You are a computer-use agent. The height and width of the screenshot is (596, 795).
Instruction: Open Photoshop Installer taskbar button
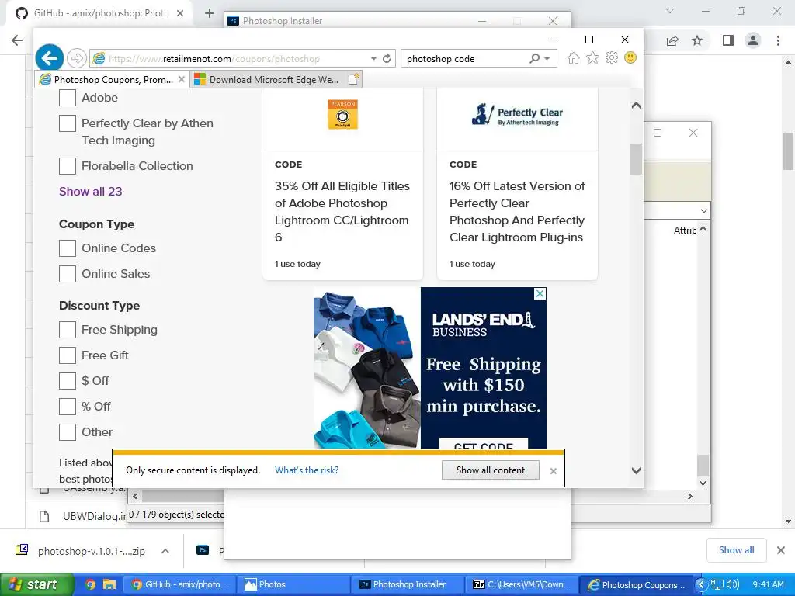[x=409, y=584]
